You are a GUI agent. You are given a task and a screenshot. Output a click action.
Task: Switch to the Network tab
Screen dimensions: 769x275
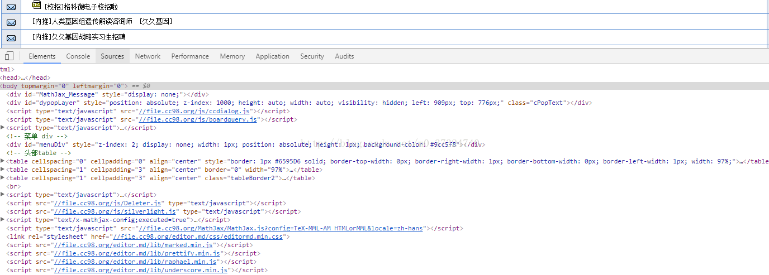tap(148, 56)
